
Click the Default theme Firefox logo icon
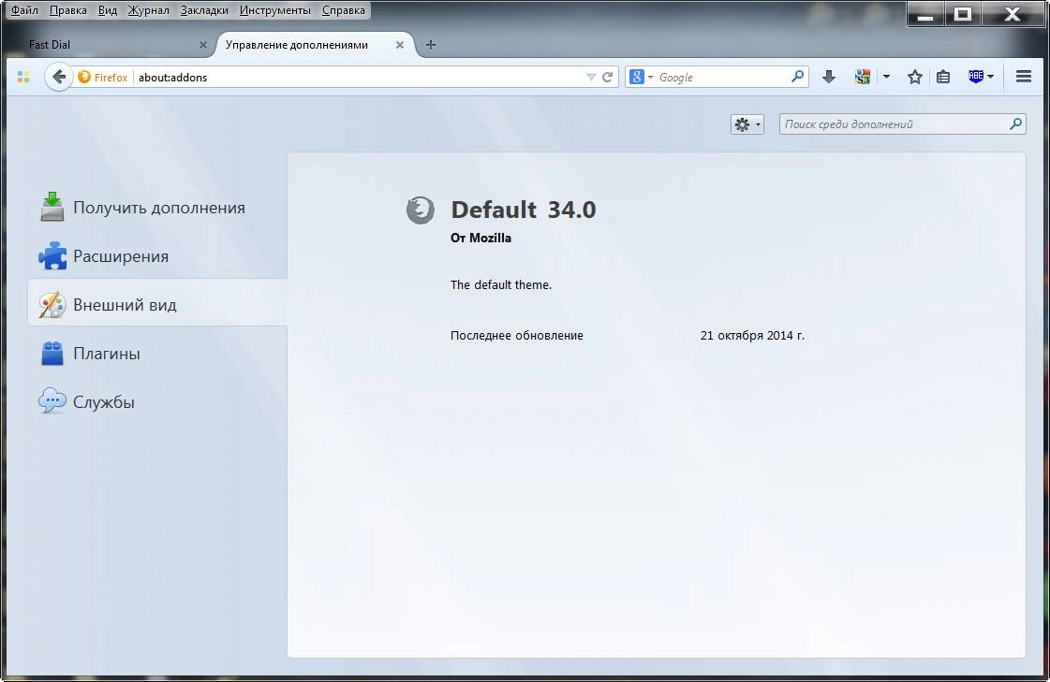pos(420,210)
